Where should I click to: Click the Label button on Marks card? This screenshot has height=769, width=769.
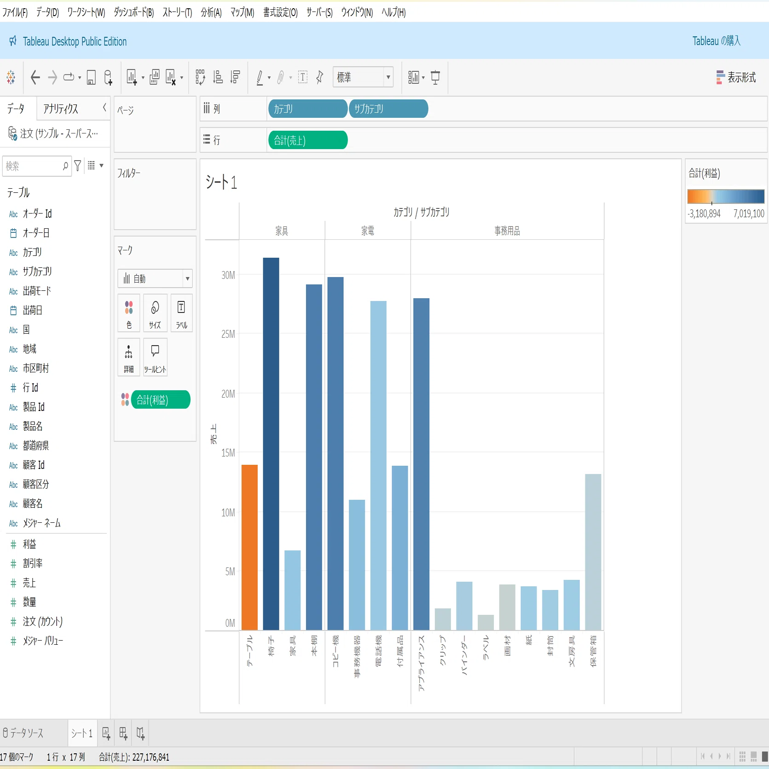[x=181, y=313]
